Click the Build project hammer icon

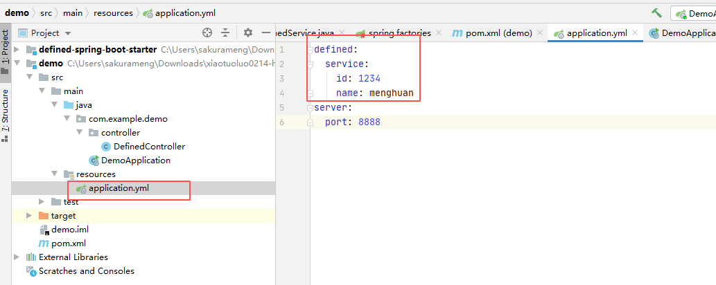[x=656, y=12]
